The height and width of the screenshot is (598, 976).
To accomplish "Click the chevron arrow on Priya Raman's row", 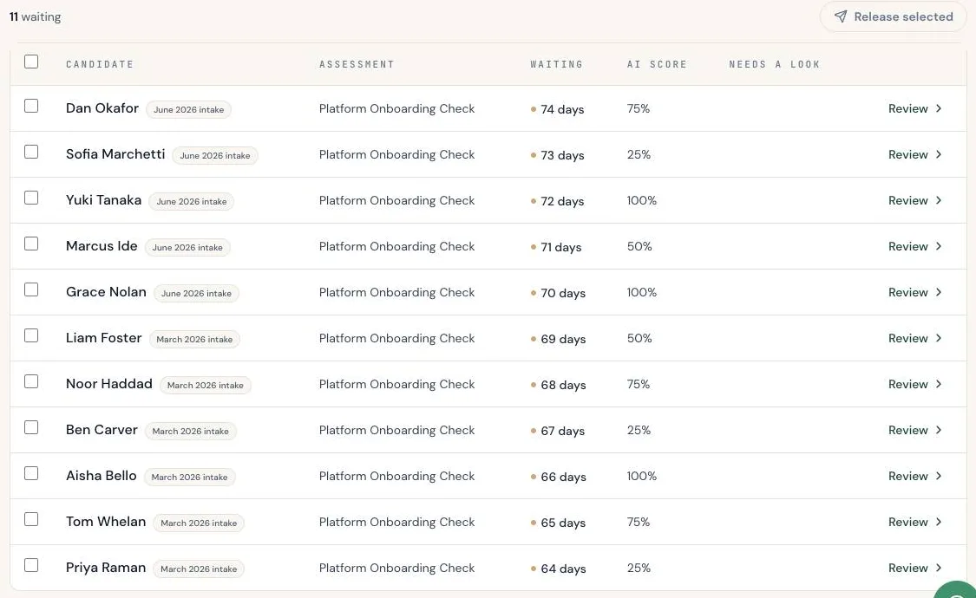I will [x=939, y=569].
